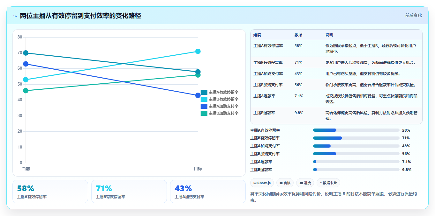Screen dimensions: 435x216
Task: Click the 当前 x-axis label
Action: coord(26,169)
